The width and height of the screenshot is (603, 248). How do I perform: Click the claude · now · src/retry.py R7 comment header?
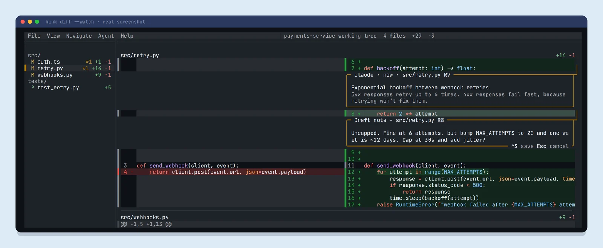[x=402, y=75]
